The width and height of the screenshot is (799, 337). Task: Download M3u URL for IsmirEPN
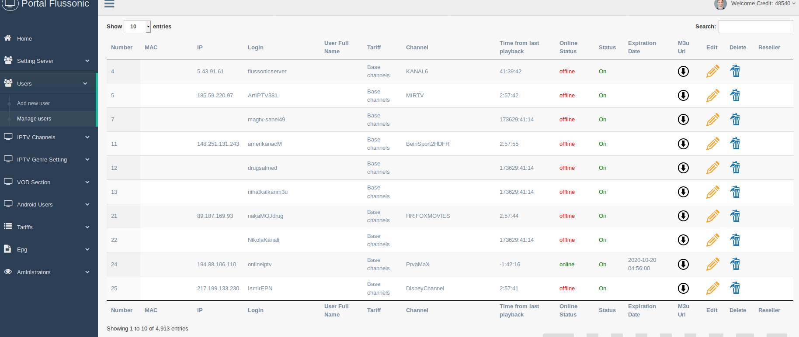pos(683,288)
